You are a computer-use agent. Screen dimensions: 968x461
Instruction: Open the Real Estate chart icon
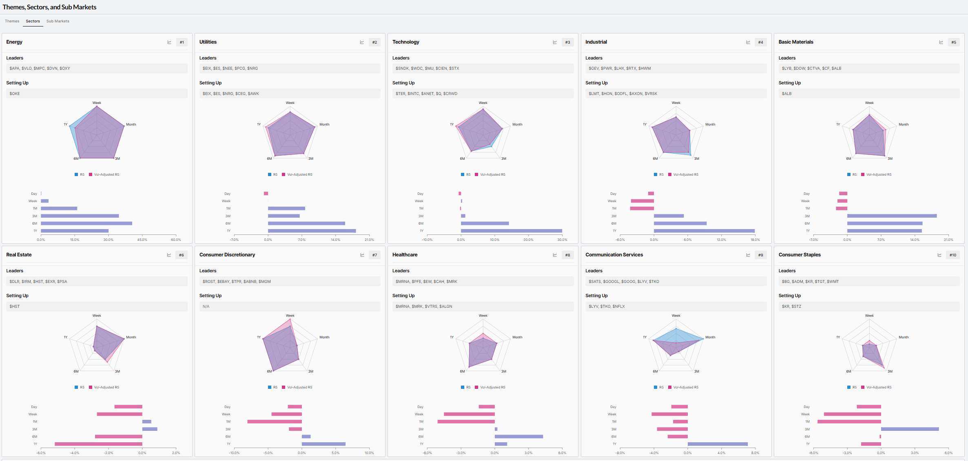point(169,255)
